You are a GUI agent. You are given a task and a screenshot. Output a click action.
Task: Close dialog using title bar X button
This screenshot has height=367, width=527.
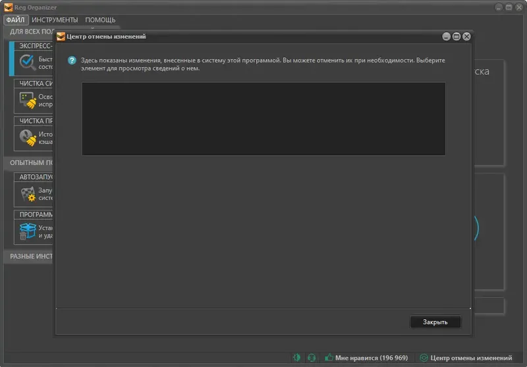click(x=466, y=37)
